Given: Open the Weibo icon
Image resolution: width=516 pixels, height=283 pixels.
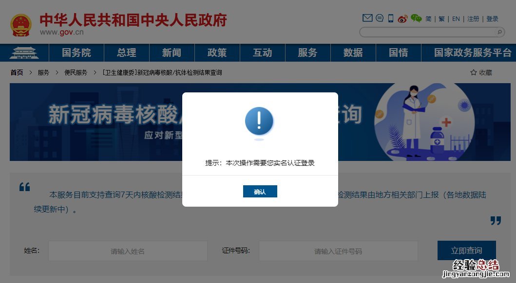Looking at the screenshot, I should [402, 18].
